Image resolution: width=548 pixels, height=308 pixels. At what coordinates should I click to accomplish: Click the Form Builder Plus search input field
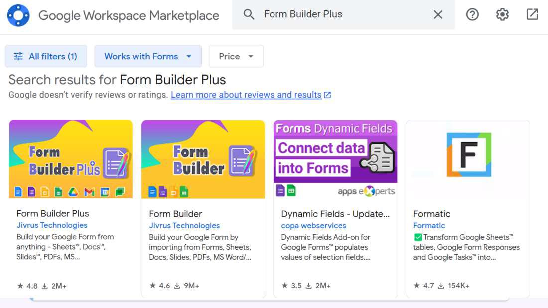pos(344,14)
